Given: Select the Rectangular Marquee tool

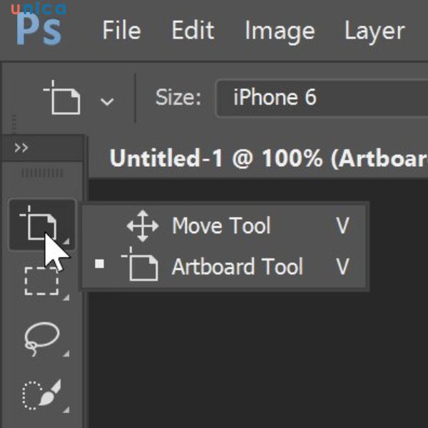Looking at the screenshot, I should point(41,280).
